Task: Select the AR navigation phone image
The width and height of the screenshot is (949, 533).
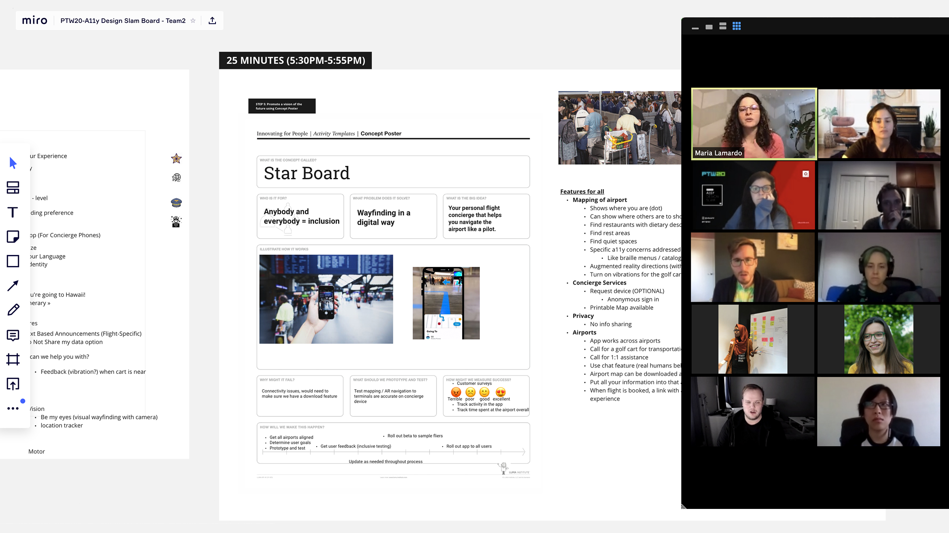Action: 446,303
